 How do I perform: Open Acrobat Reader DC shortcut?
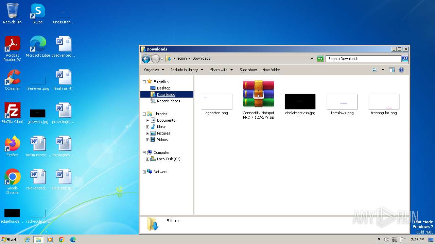pos(12,48)
